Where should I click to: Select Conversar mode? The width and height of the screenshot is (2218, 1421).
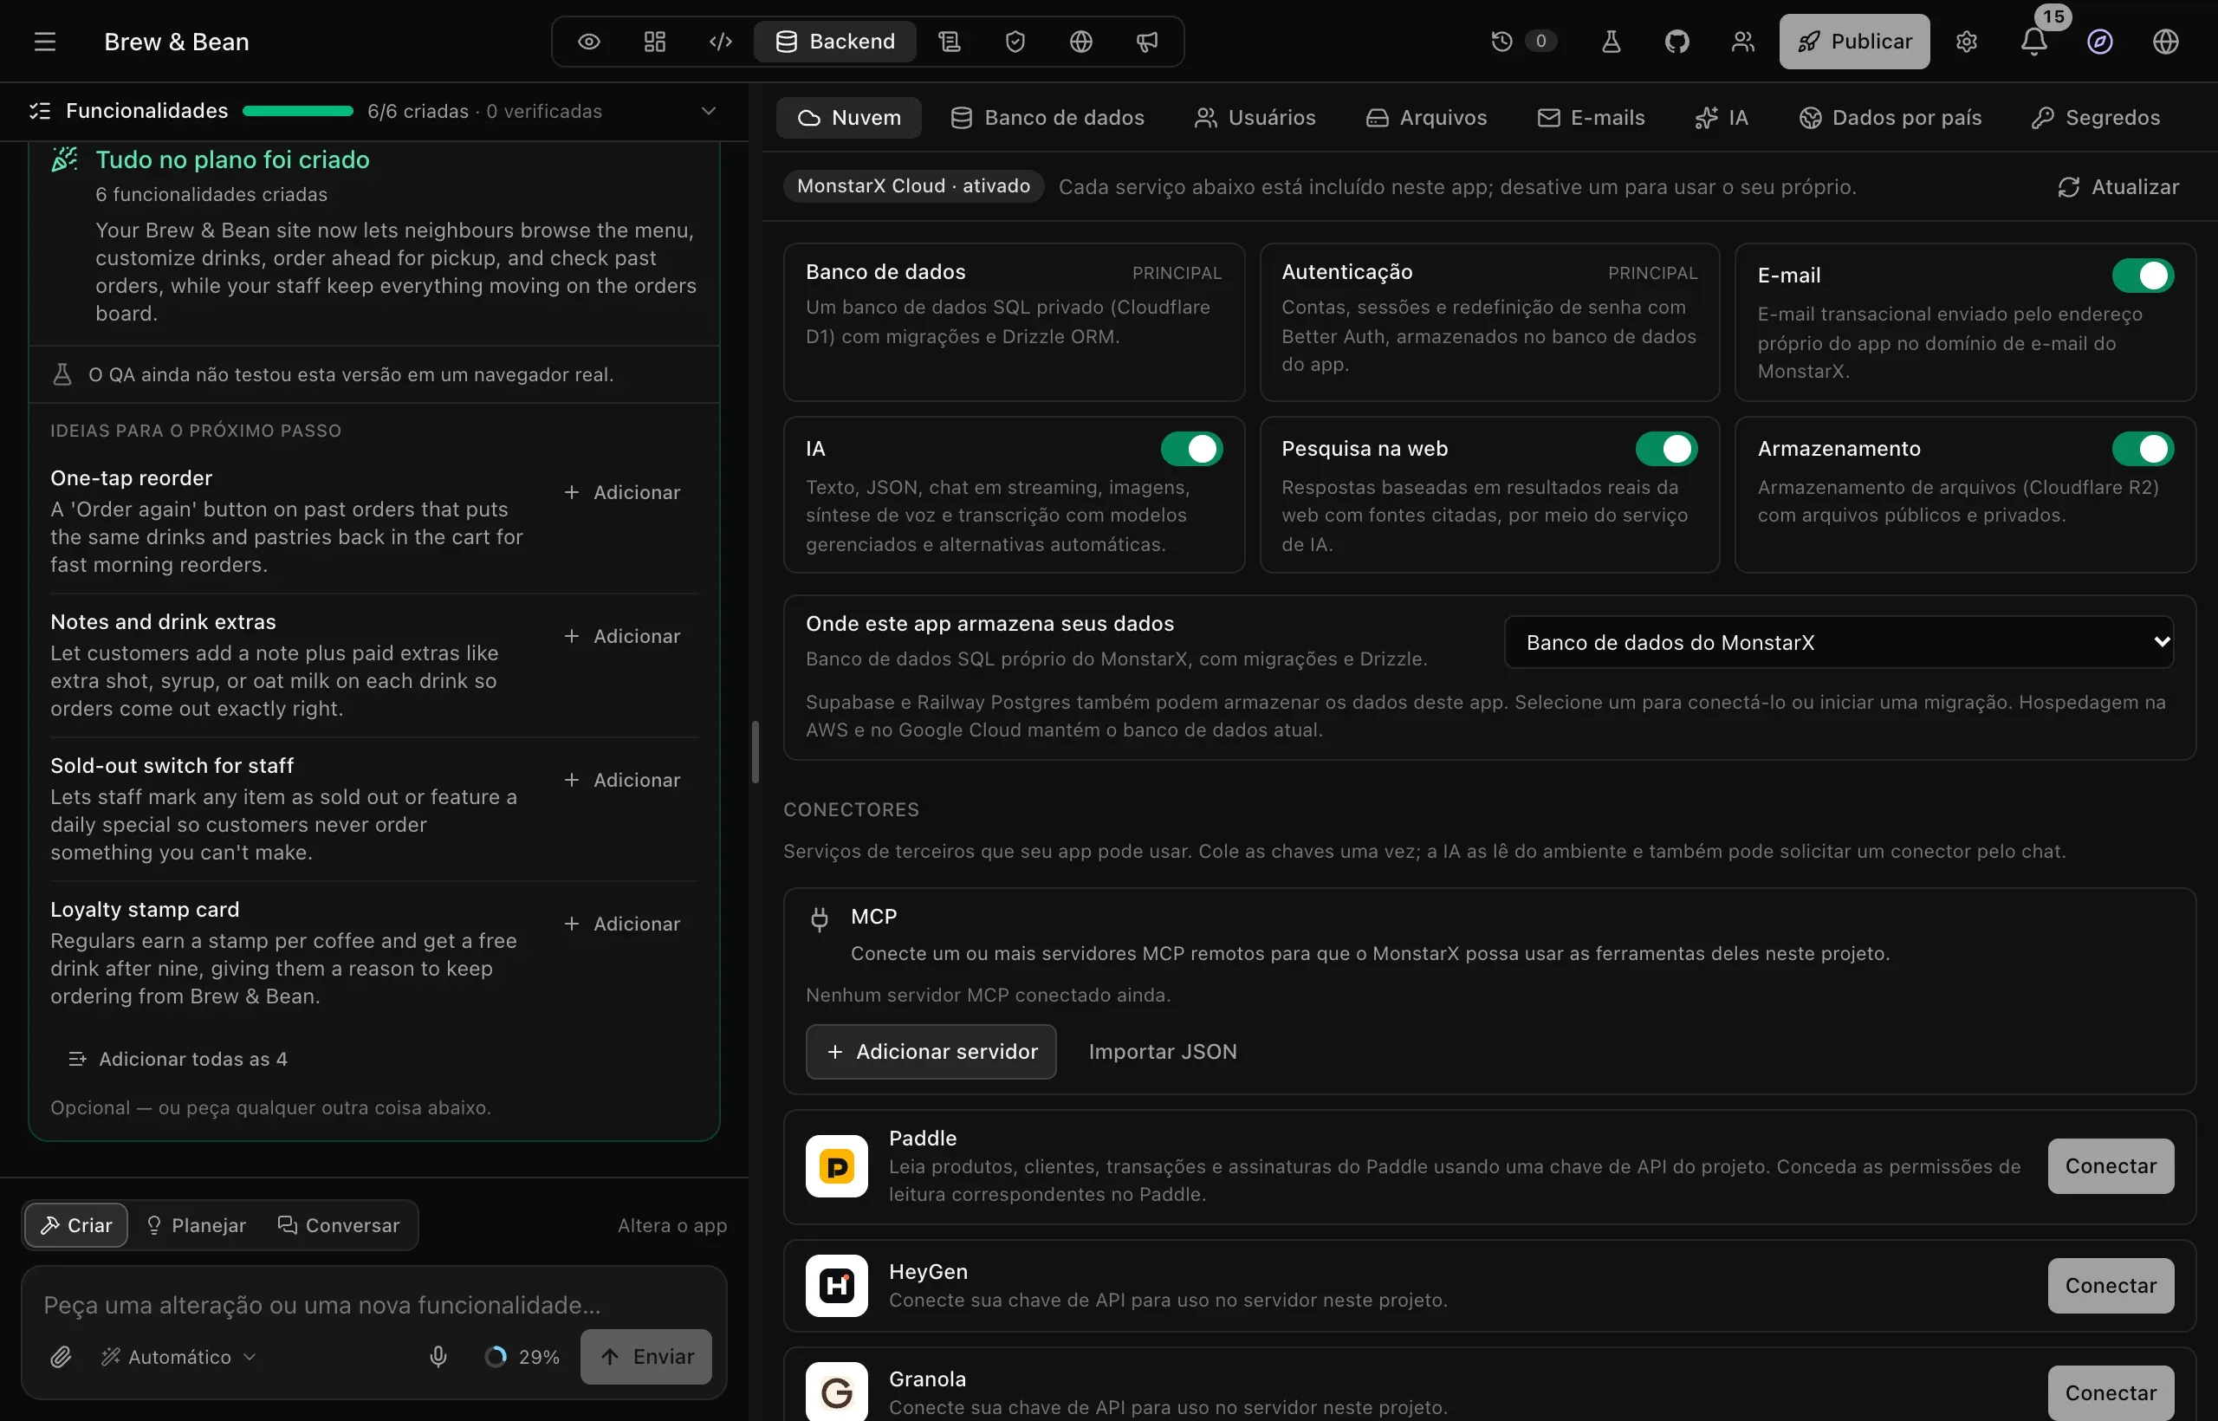tap(339, 1224)
